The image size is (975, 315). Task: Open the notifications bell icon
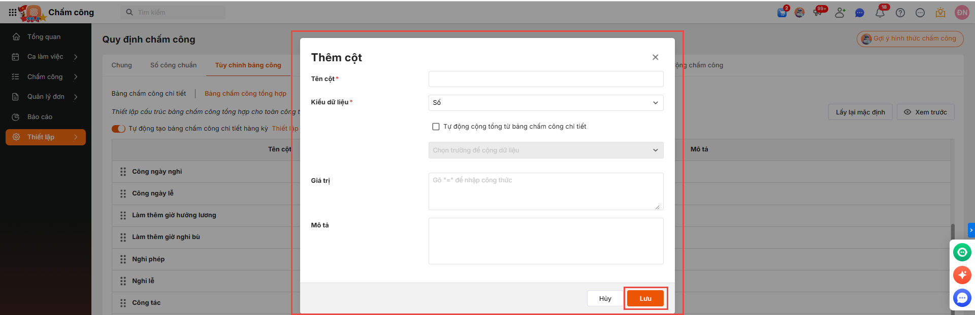(x=880, y=13)
